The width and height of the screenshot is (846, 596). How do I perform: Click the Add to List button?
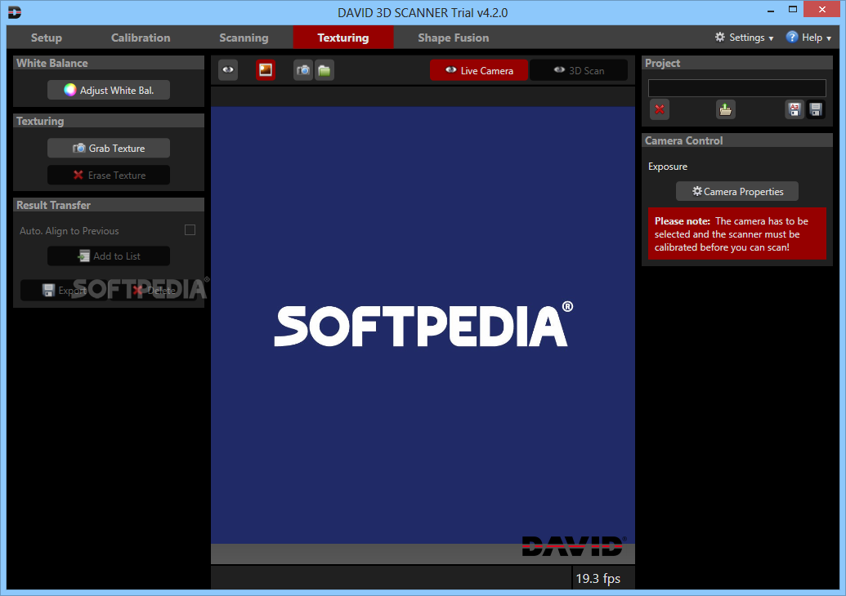pos(109,256)
